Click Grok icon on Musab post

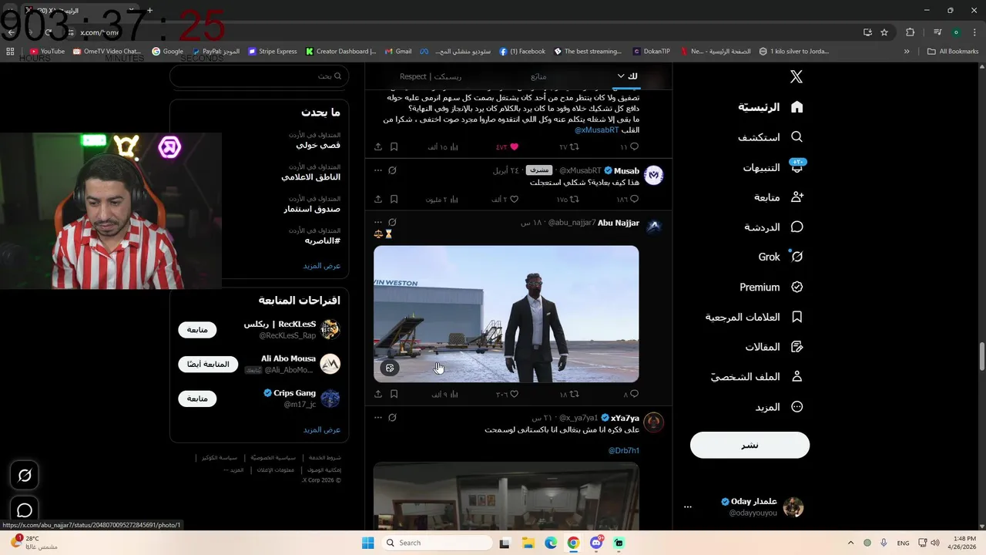(392, 170)
